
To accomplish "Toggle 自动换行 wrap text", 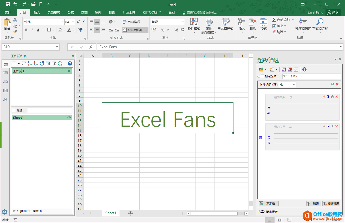I will click(x=131, y=22).
